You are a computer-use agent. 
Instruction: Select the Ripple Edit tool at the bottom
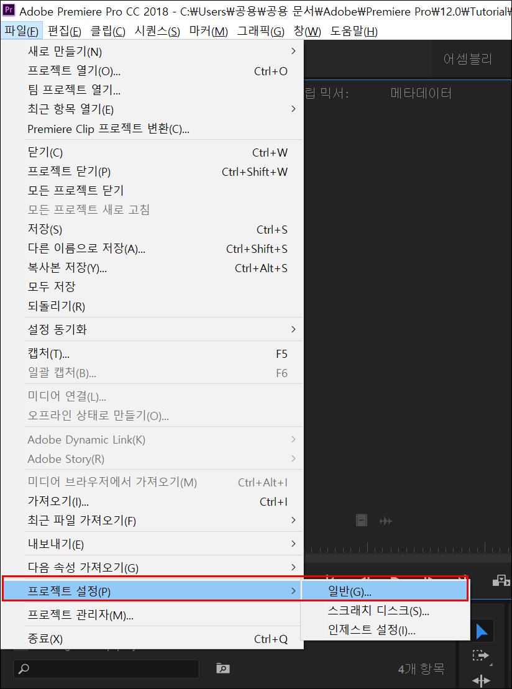[481, 681]
